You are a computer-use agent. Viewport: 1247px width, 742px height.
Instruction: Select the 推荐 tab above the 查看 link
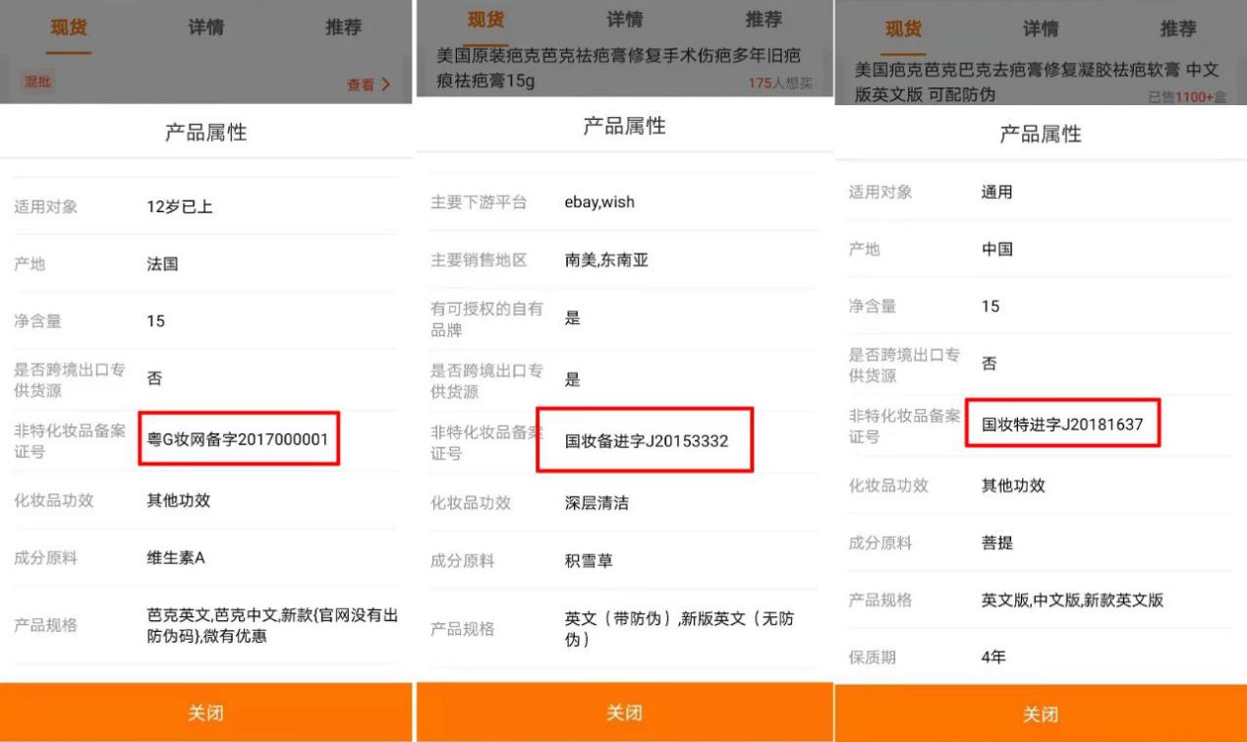[x=343, y=28]
